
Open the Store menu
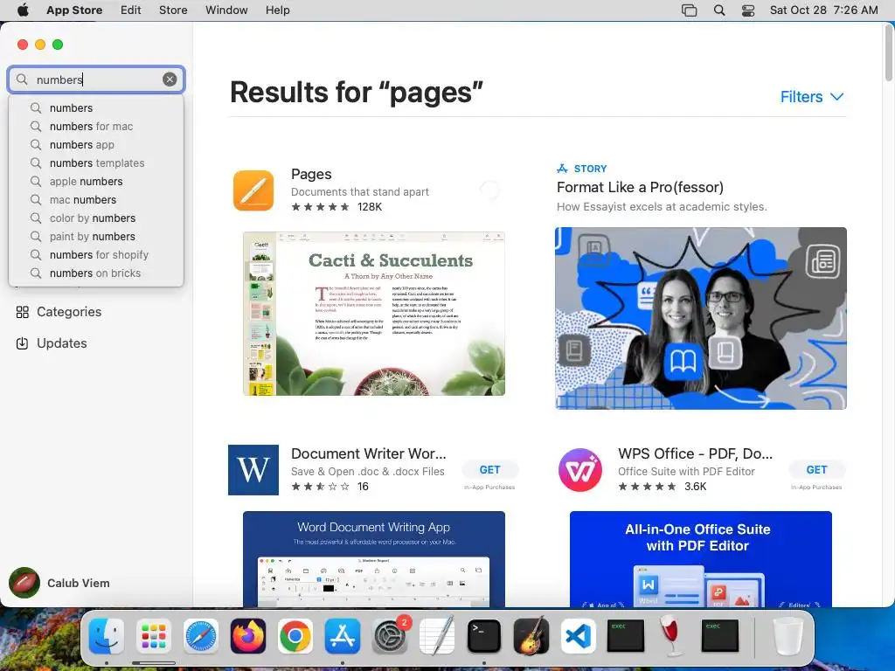(173, 10)
